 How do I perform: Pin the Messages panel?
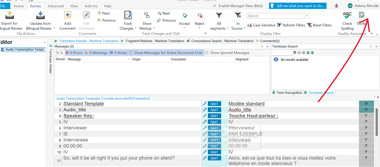[262, 46]
